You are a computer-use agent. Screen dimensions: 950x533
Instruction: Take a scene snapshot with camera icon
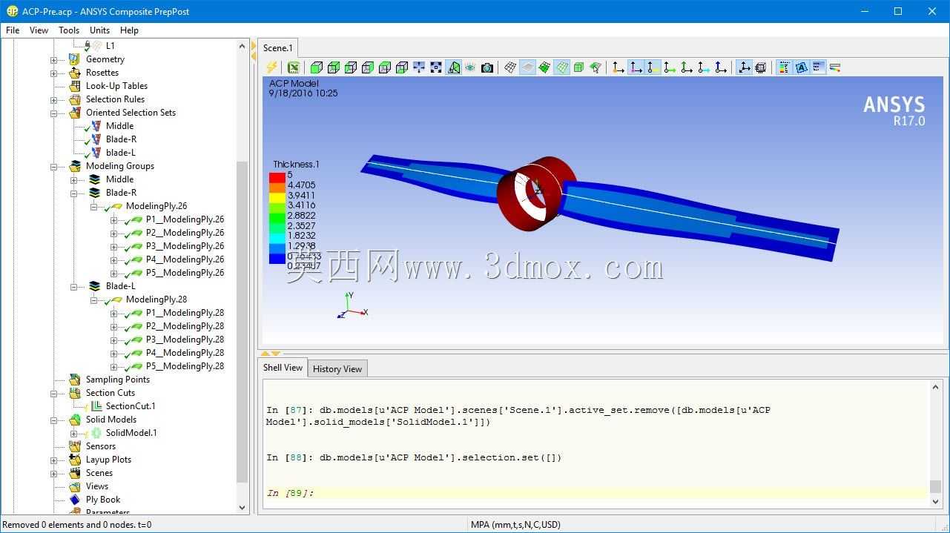487,67
